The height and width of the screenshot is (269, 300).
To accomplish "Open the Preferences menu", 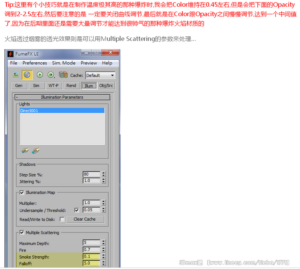I will (35, 63).
